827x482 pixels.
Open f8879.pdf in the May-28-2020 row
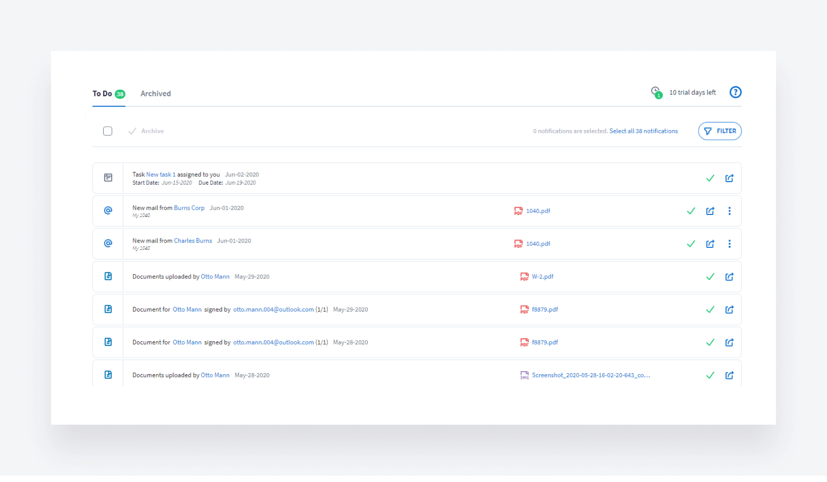545,343
